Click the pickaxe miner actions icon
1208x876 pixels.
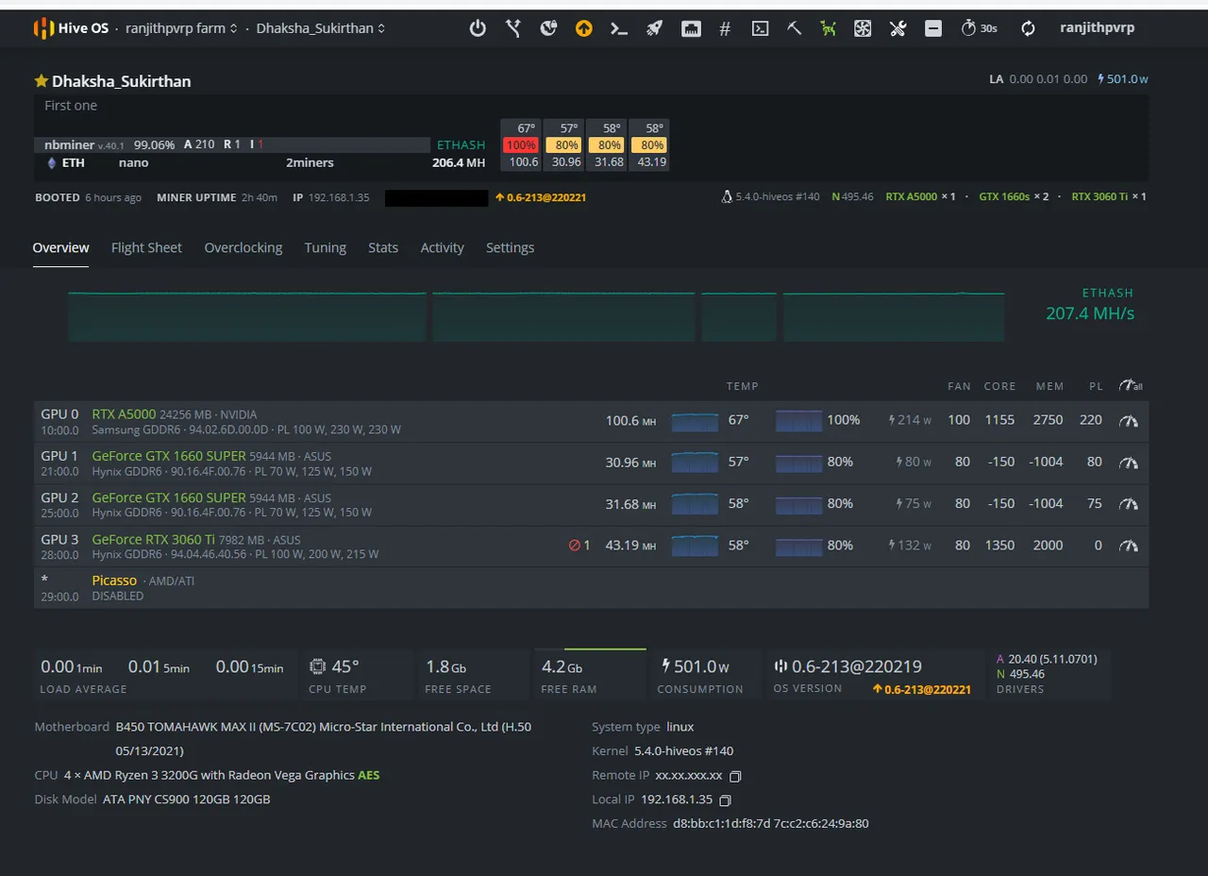point(795,28)
